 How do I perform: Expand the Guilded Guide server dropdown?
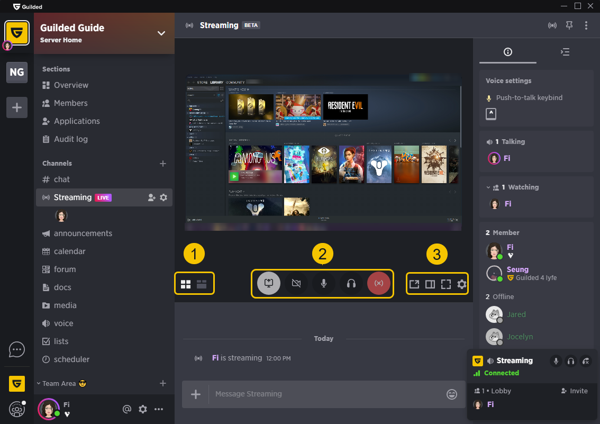pos(161,33)
